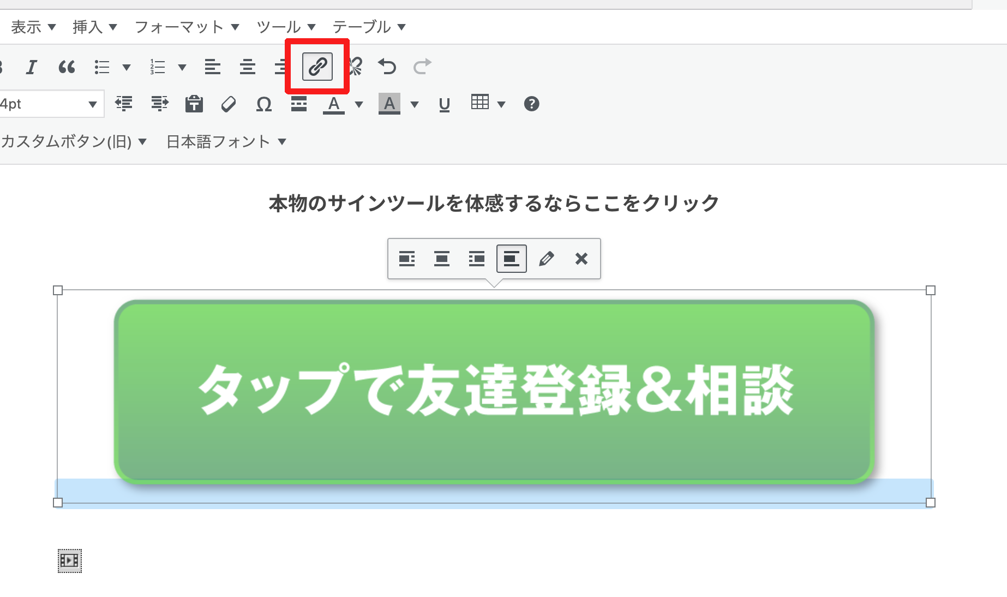Viewport: 1007px width, 597px height.
Task: Align text left in toolbar
Action: coord(213,67)
